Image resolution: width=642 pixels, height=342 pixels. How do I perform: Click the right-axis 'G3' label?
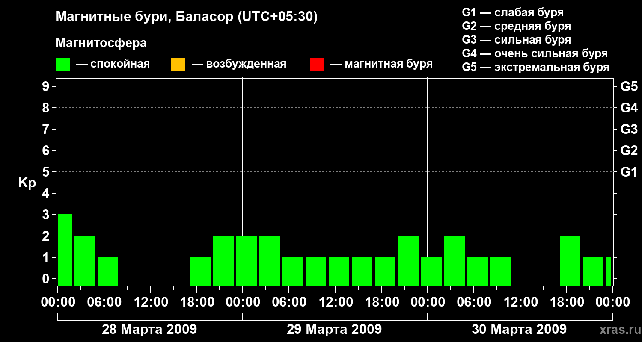point(629,129)
